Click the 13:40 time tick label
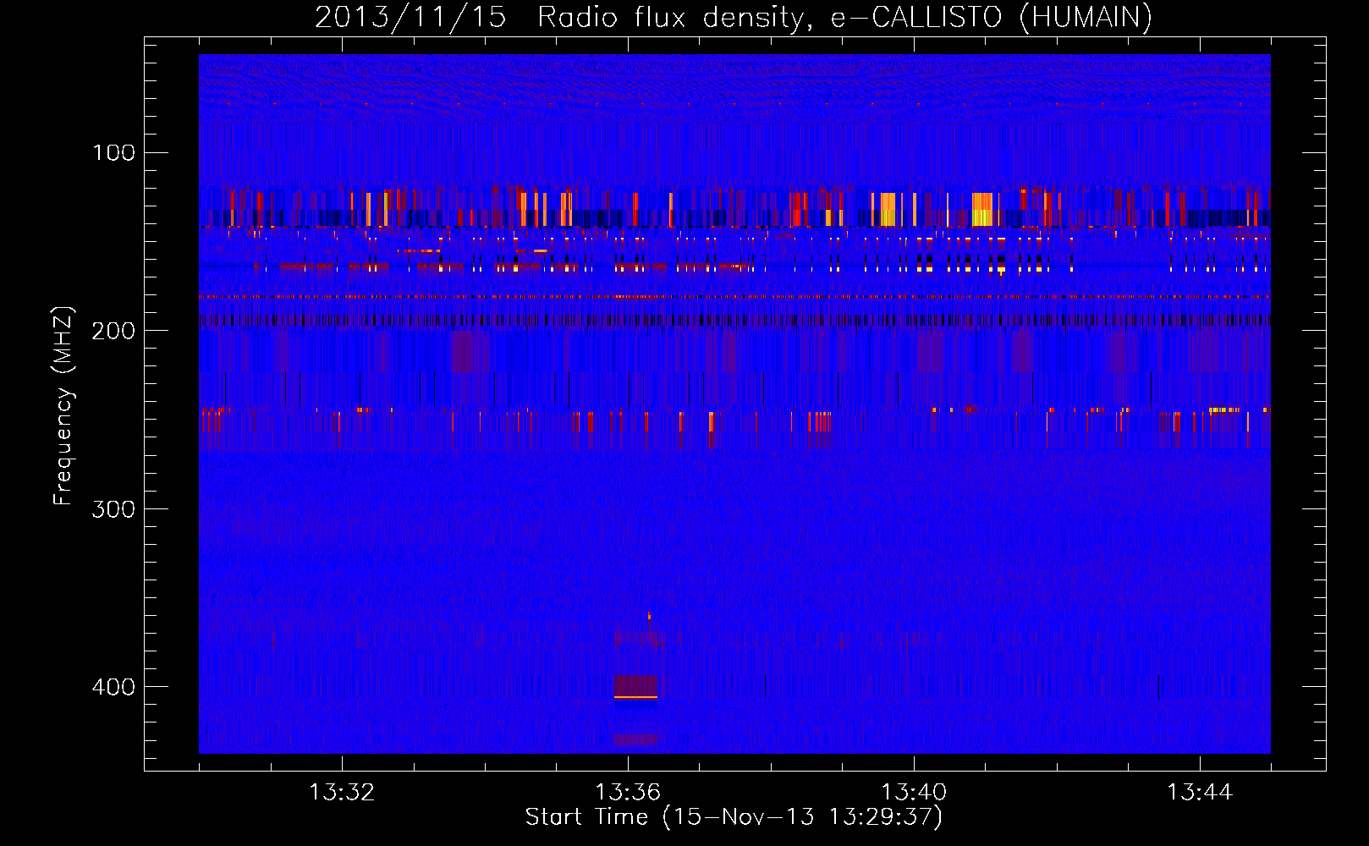The height and width of the screenshot is (846, 1369). (914, 792)
